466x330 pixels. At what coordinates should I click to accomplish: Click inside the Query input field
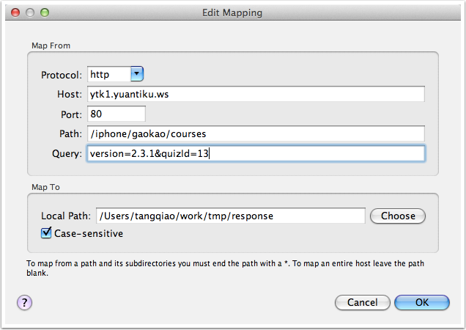(x=256, y=154)
